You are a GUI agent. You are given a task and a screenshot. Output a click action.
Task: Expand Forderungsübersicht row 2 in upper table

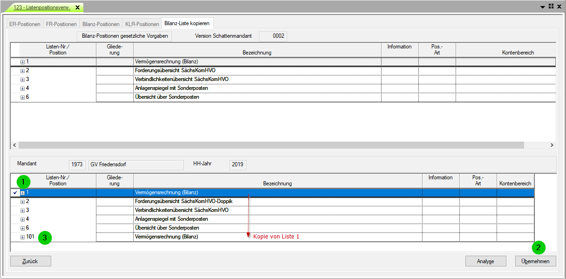(x=22, y=71)
